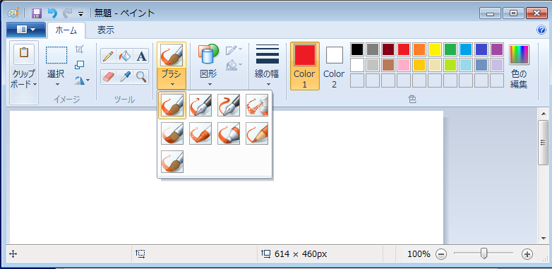
Task: Click the Crop icon
Action: [80, 49]
